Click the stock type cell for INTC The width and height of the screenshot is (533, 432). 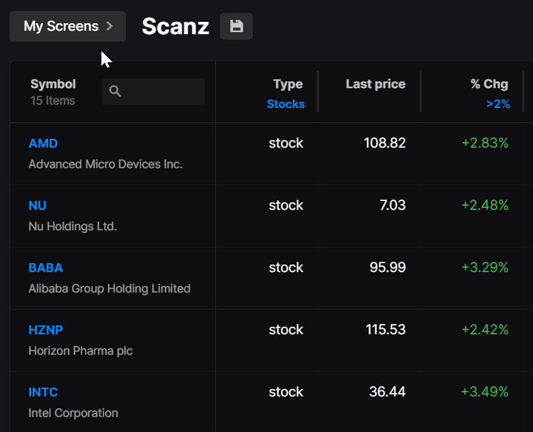(286, 392)
